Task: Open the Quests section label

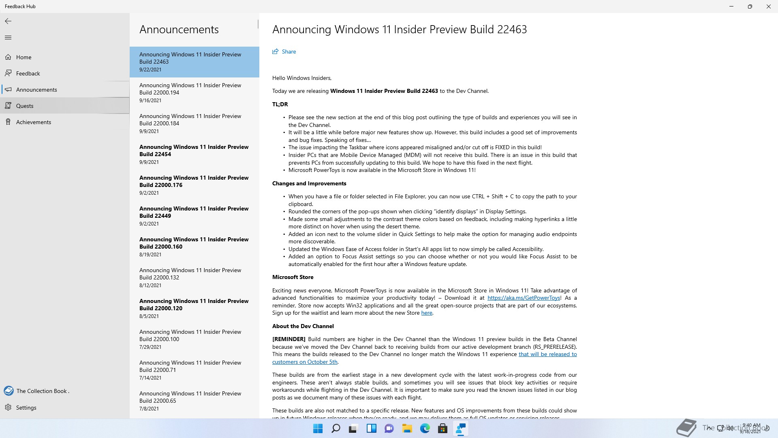Action: coord(25,106)
